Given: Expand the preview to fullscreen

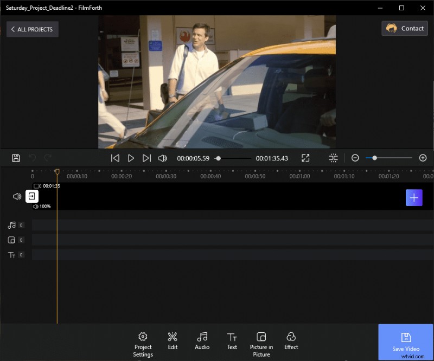Looking at the screenshot, I should point(305,158).
